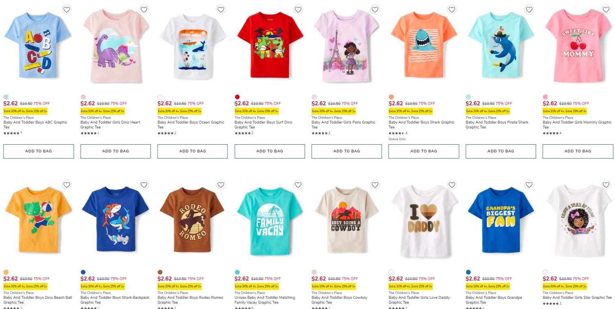
Task: Select red color swatch for Surf Dino tee
Action: coord(237,97)
